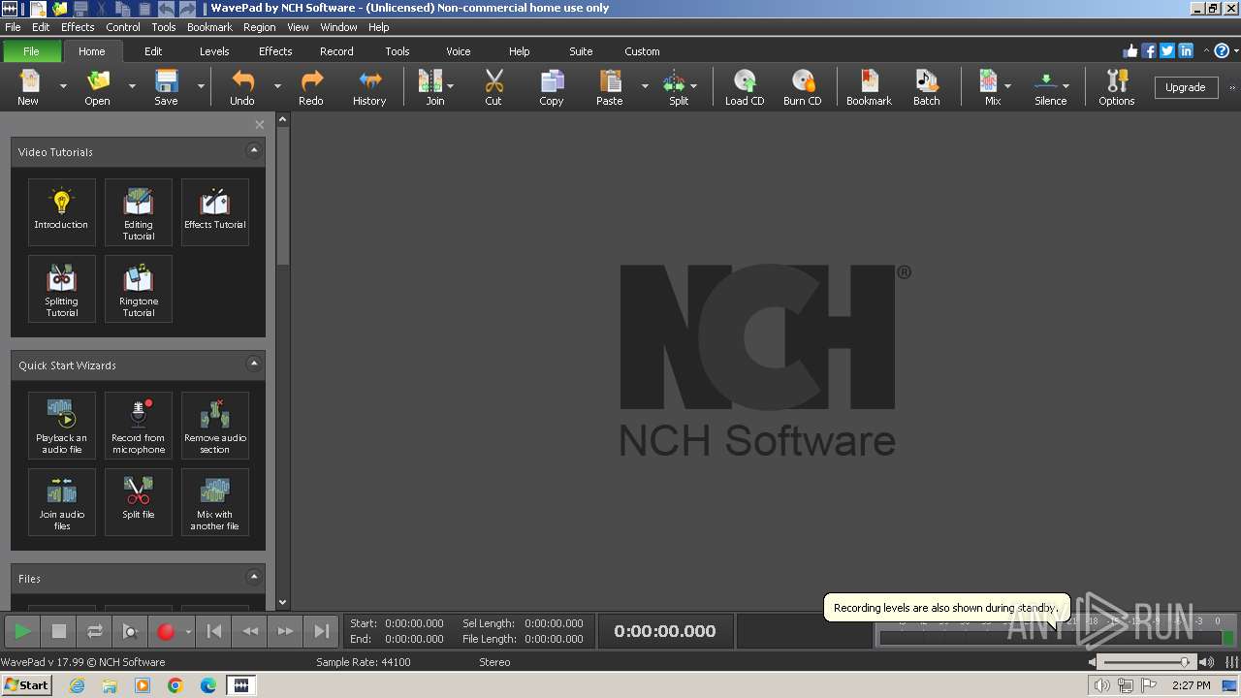Click the Paste clipboard icon
This screenshot has height=698, width=1241.
pyautogui.click(x=610, y=86)
